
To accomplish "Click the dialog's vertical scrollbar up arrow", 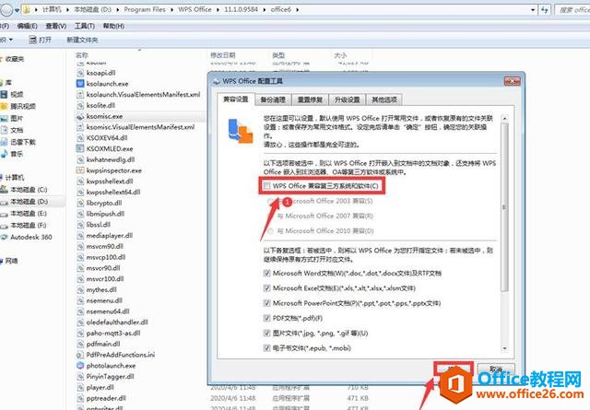I will pos(504,118).
